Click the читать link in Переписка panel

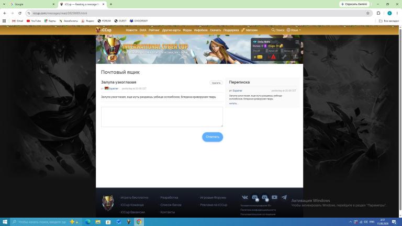click(x=233, y=104)
